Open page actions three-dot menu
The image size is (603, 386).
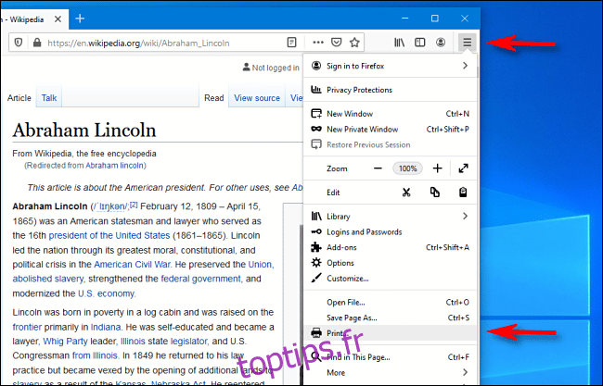pos(318,43)
